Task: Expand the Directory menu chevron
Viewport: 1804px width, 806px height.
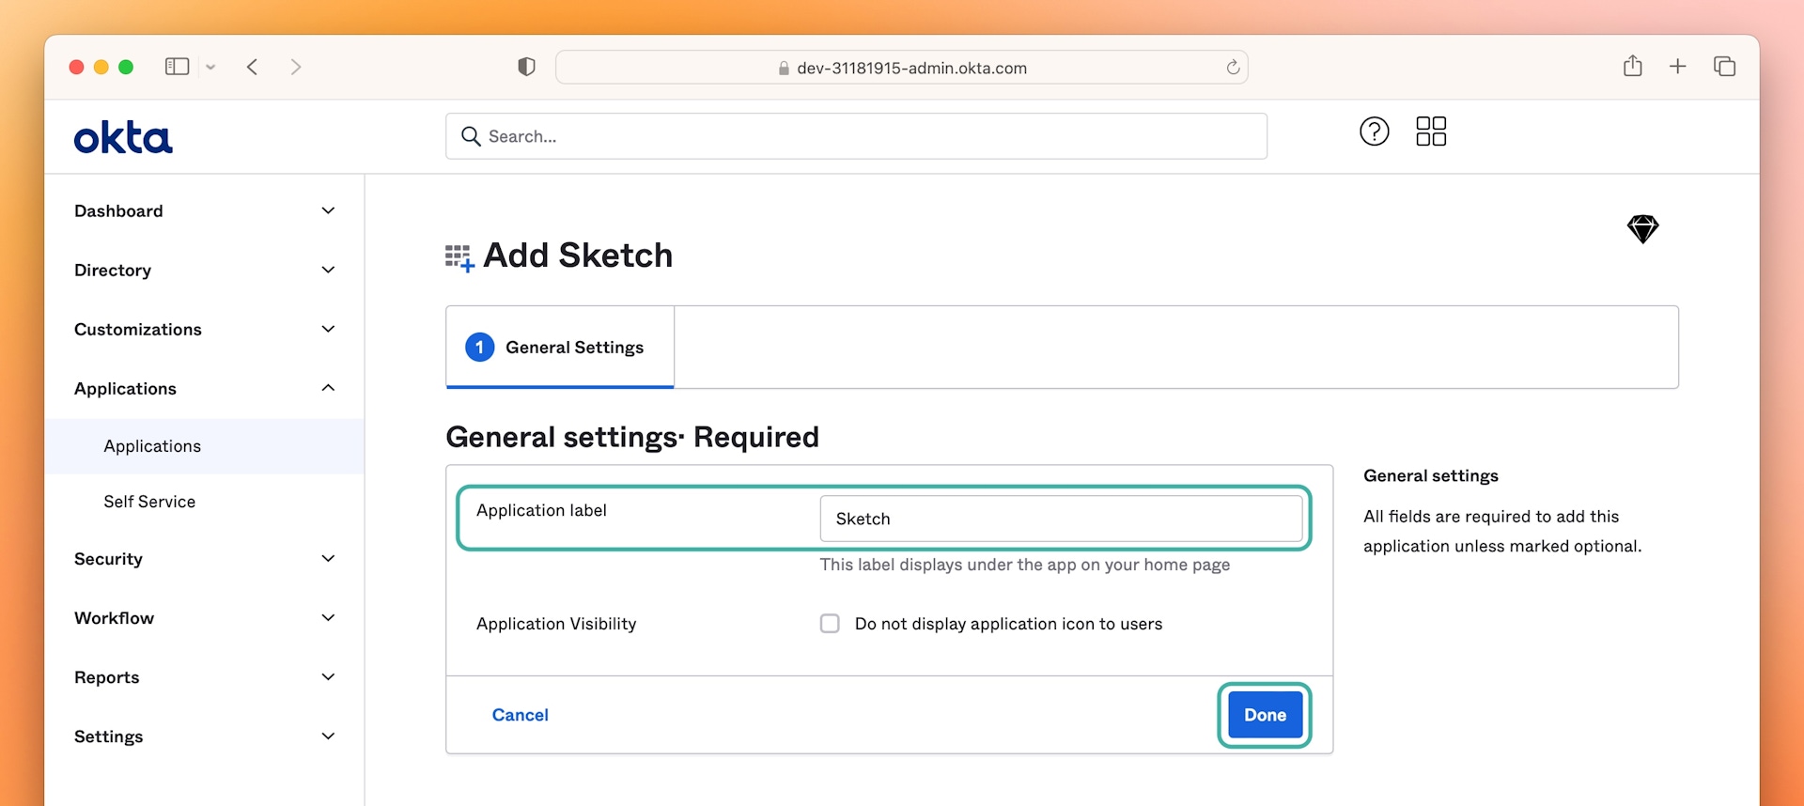Action: point(328,270)
